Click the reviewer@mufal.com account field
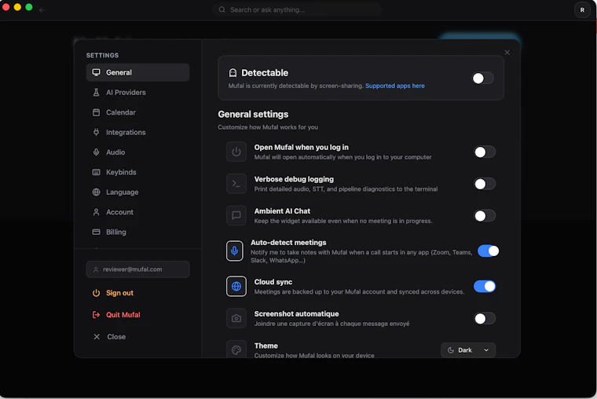597x399 pixels. tap(137, 269)
